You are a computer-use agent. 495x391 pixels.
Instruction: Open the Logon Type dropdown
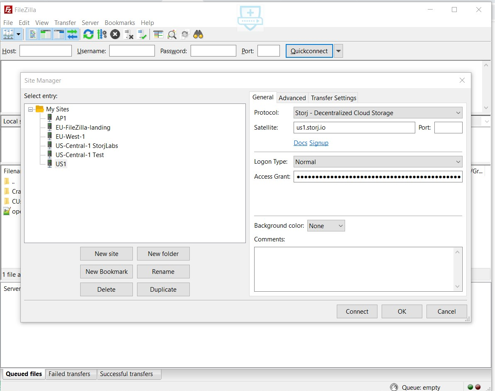coord(378,162)
